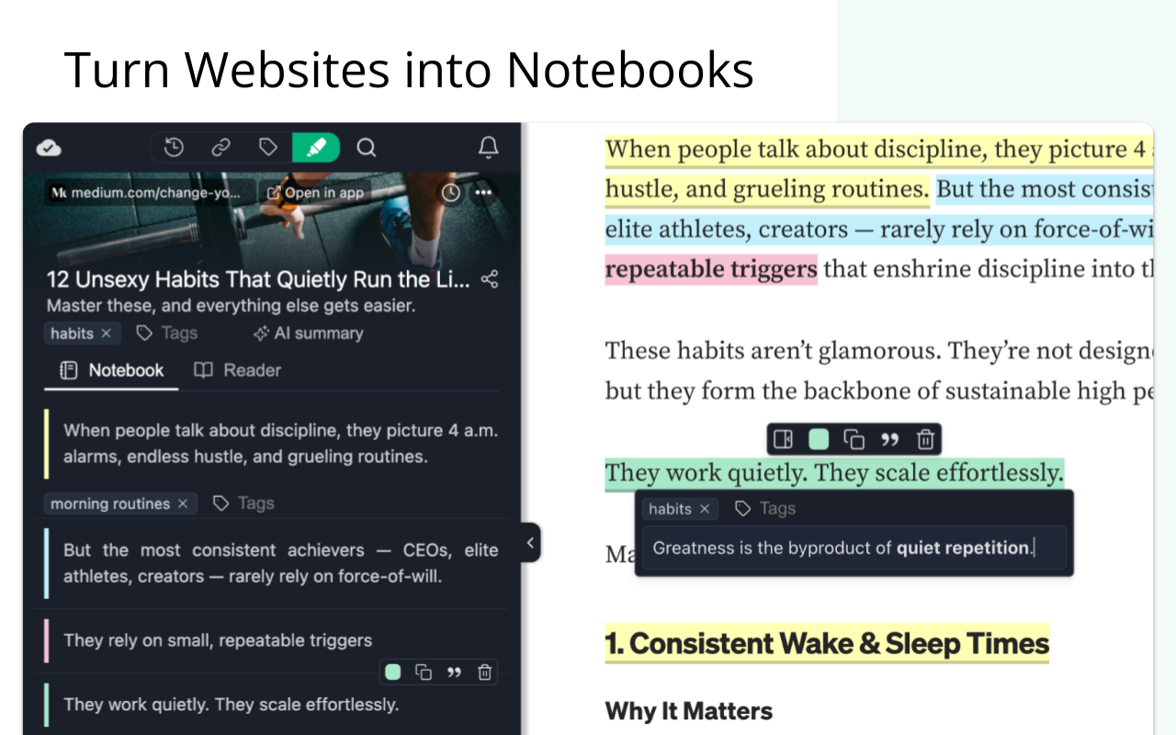Copy the green highlighted sentence via copy icon
Viewport: 1176px width, 735px height.
click(x=854, y=439)
